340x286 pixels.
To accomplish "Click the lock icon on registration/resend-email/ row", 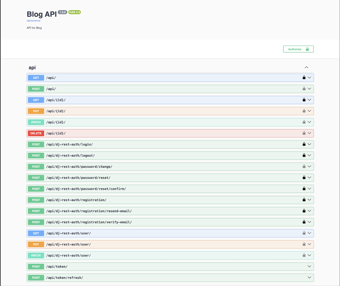I will 304,211.
